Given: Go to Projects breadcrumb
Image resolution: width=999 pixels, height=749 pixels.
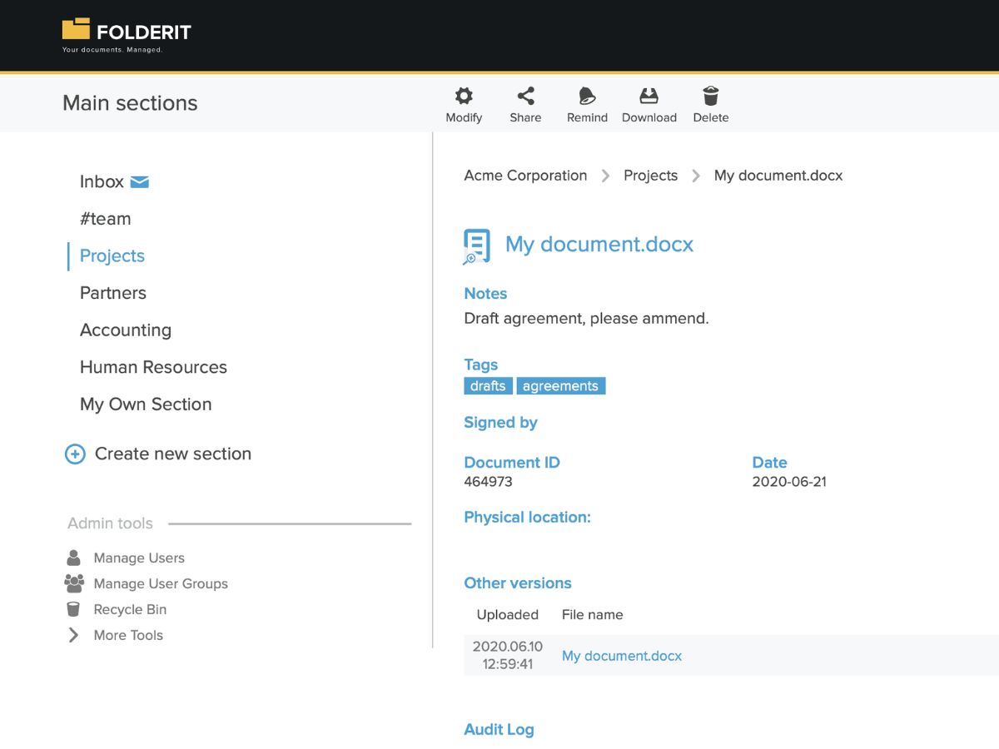Looking at the screenshot, I should (x=650, y=176).
